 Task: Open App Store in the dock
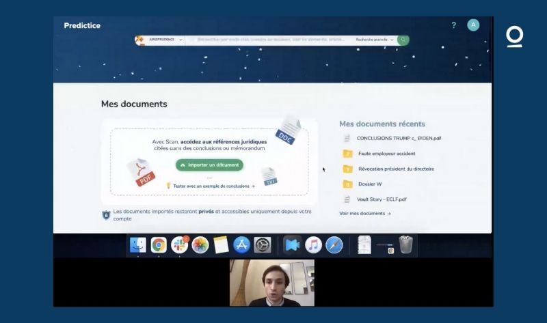241,245
